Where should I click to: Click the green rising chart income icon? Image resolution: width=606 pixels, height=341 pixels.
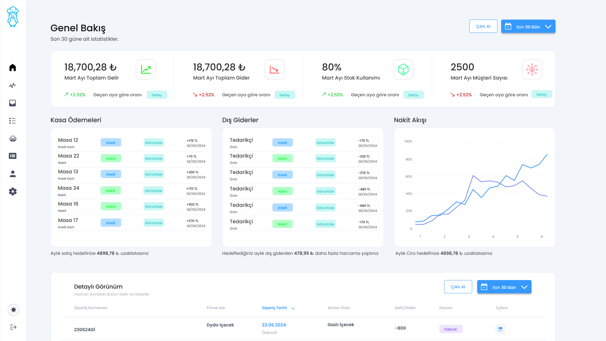click(146, 69)
